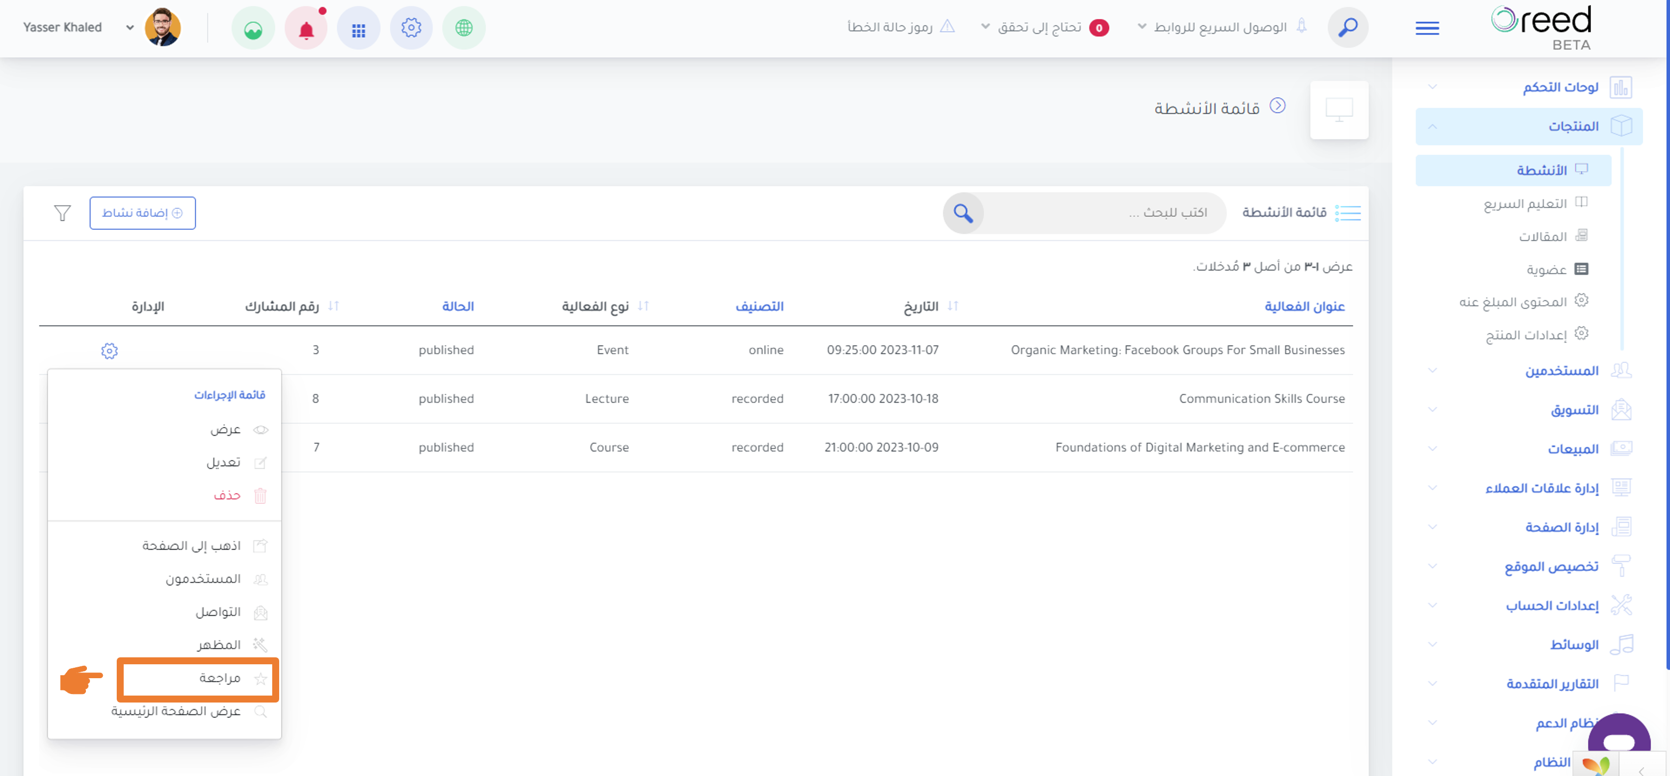Expand التقارير المتقدمة in sidebar
The width and height of the screenshot is (1670, 776).
click(1528, 684)
